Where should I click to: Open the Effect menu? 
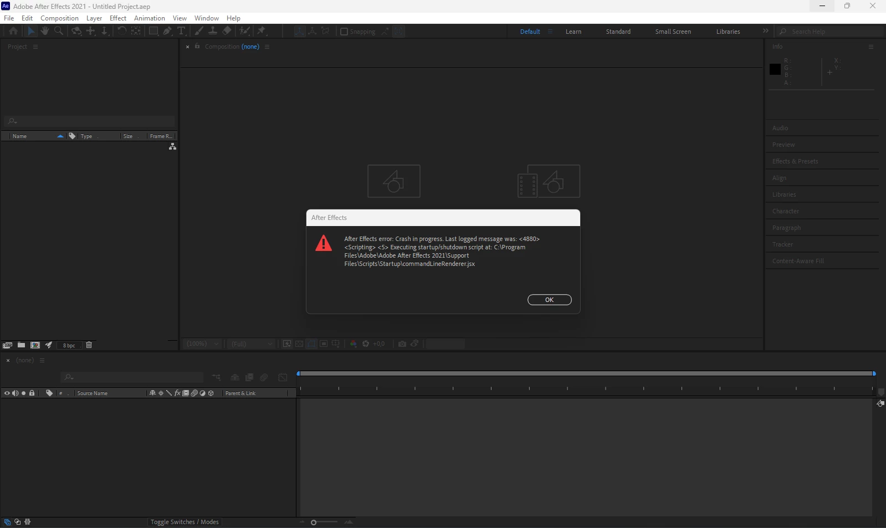[118, 18]
